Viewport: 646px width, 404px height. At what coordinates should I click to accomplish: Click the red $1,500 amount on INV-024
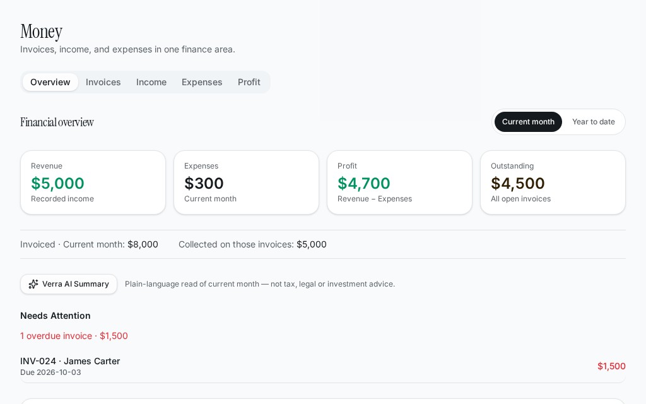click(611, 366)
